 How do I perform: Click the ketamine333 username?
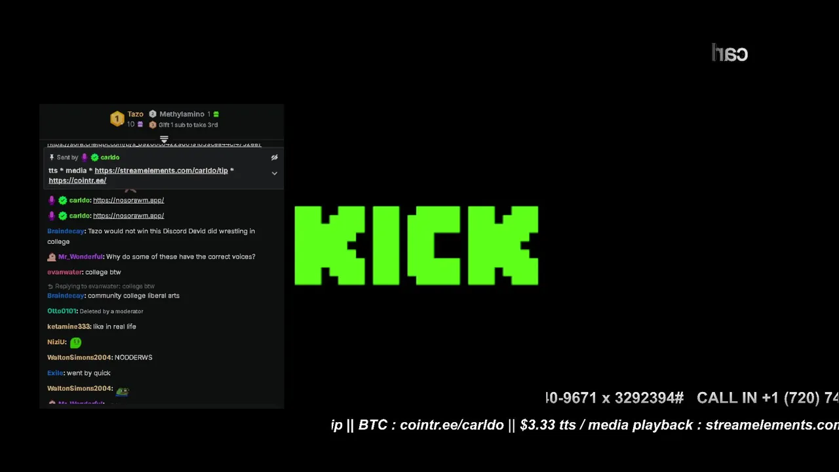pos(68,326)
